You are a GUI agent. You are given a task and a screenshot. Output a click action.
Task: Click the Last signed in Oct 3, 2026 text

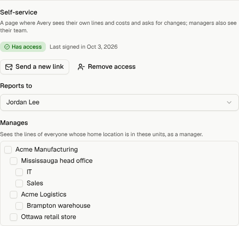[x=84, y=47]
